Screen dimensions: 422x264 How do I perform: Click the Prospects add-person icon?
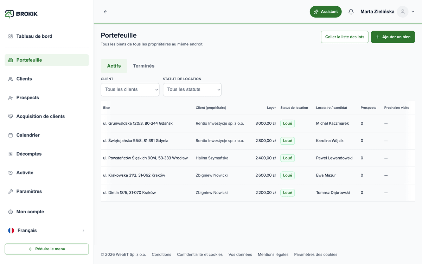pos(11,98)
